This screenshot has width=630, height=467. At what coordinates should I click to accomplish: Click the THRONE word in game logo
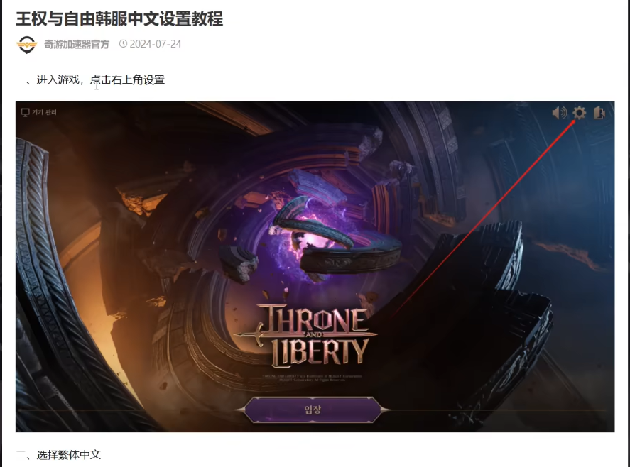coord(314,319)
